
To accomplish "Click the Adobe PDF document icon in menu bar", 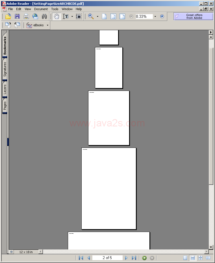I will pyautogui.click(x=4, y=9).
